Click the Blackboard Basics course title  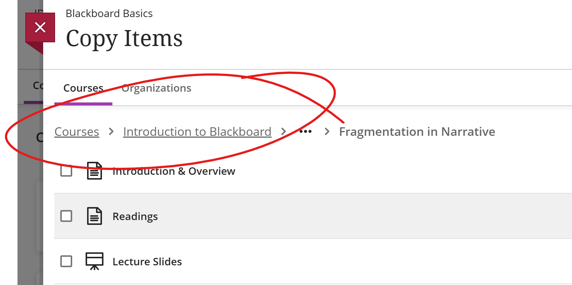point(109,14)
